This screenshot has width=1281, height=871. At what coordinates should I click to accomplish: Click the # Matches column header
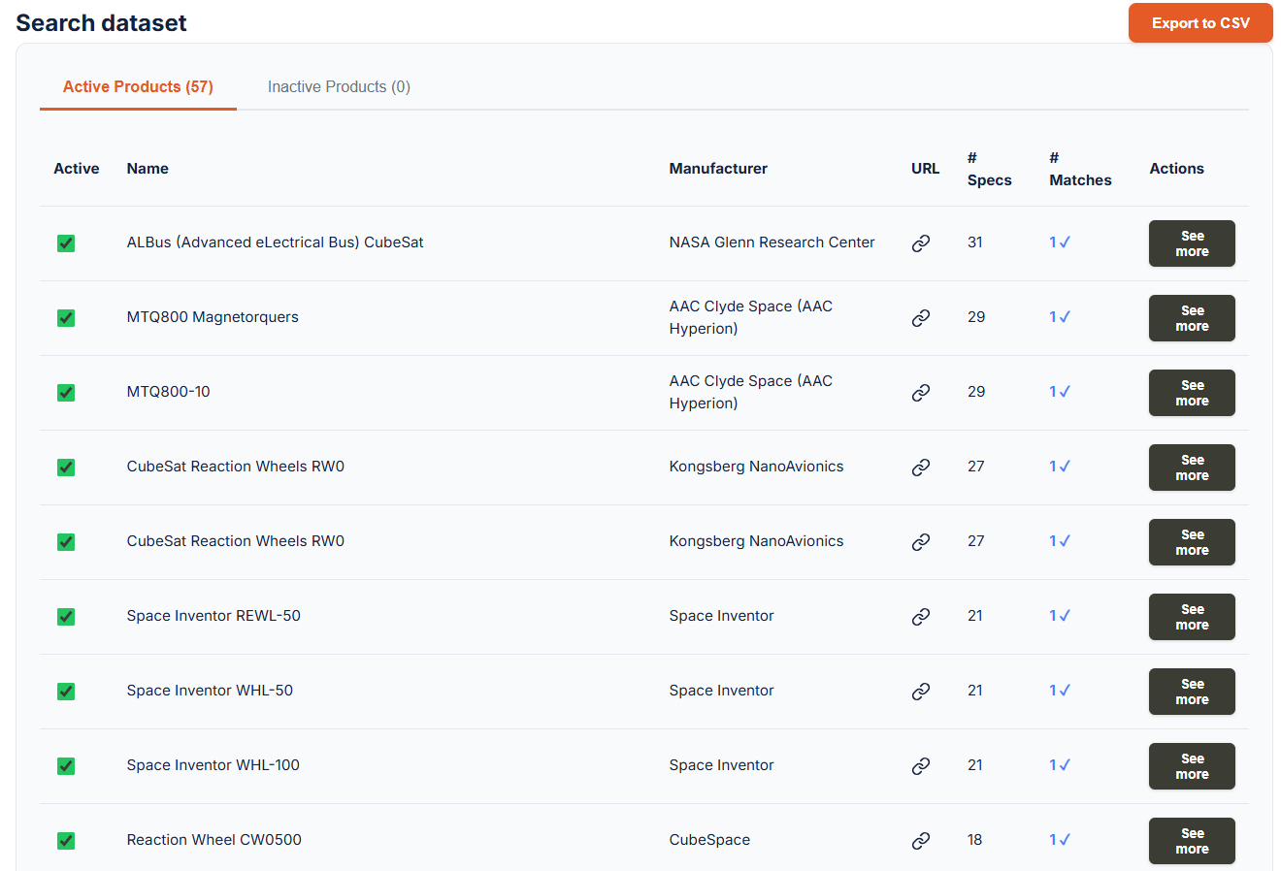[1080, 169]
